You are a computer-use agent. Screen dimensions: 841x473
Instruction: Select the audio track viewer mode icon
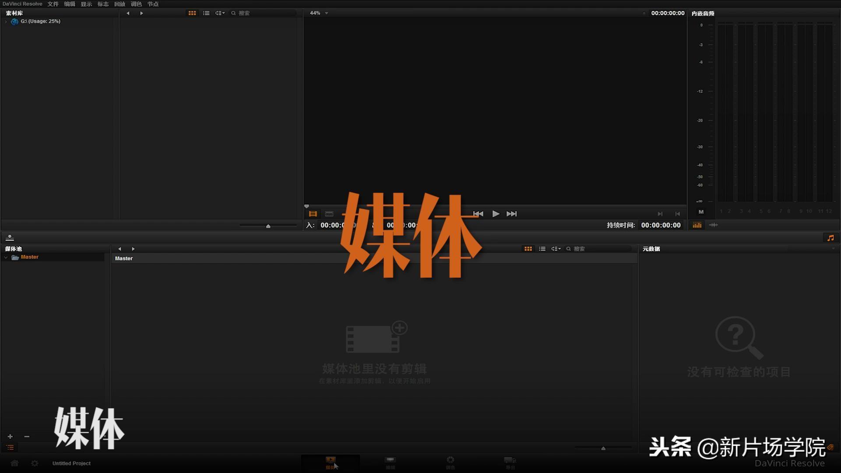coord(329,214)
